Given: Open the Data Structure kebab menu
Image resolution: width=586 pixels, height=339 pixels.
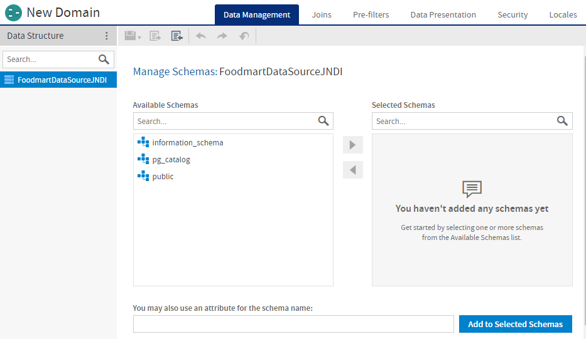Looking at the screenshot, I should click(x=107, y=36).
